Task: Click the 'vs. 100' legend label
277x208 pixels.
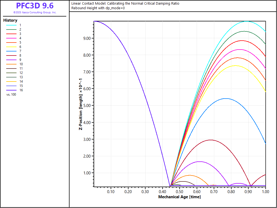Action: tap(11, 95)
